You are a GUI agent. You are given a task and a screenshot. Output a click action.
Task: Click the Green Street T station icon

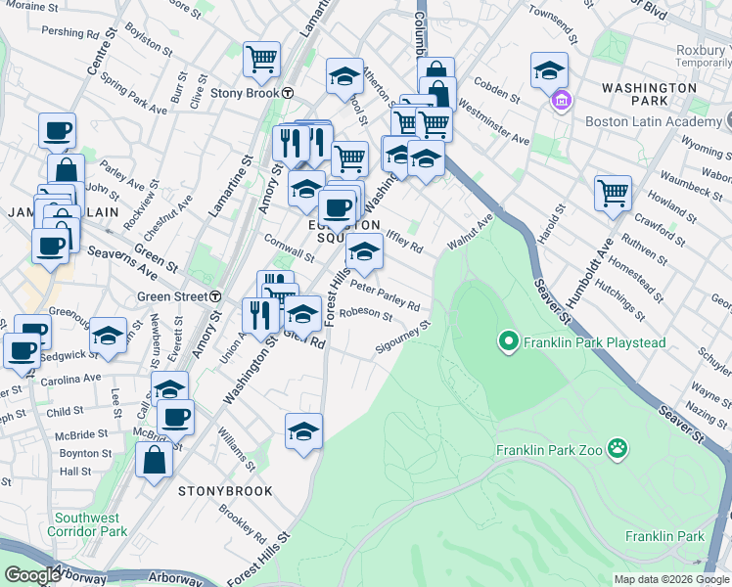tap(215, 296)
